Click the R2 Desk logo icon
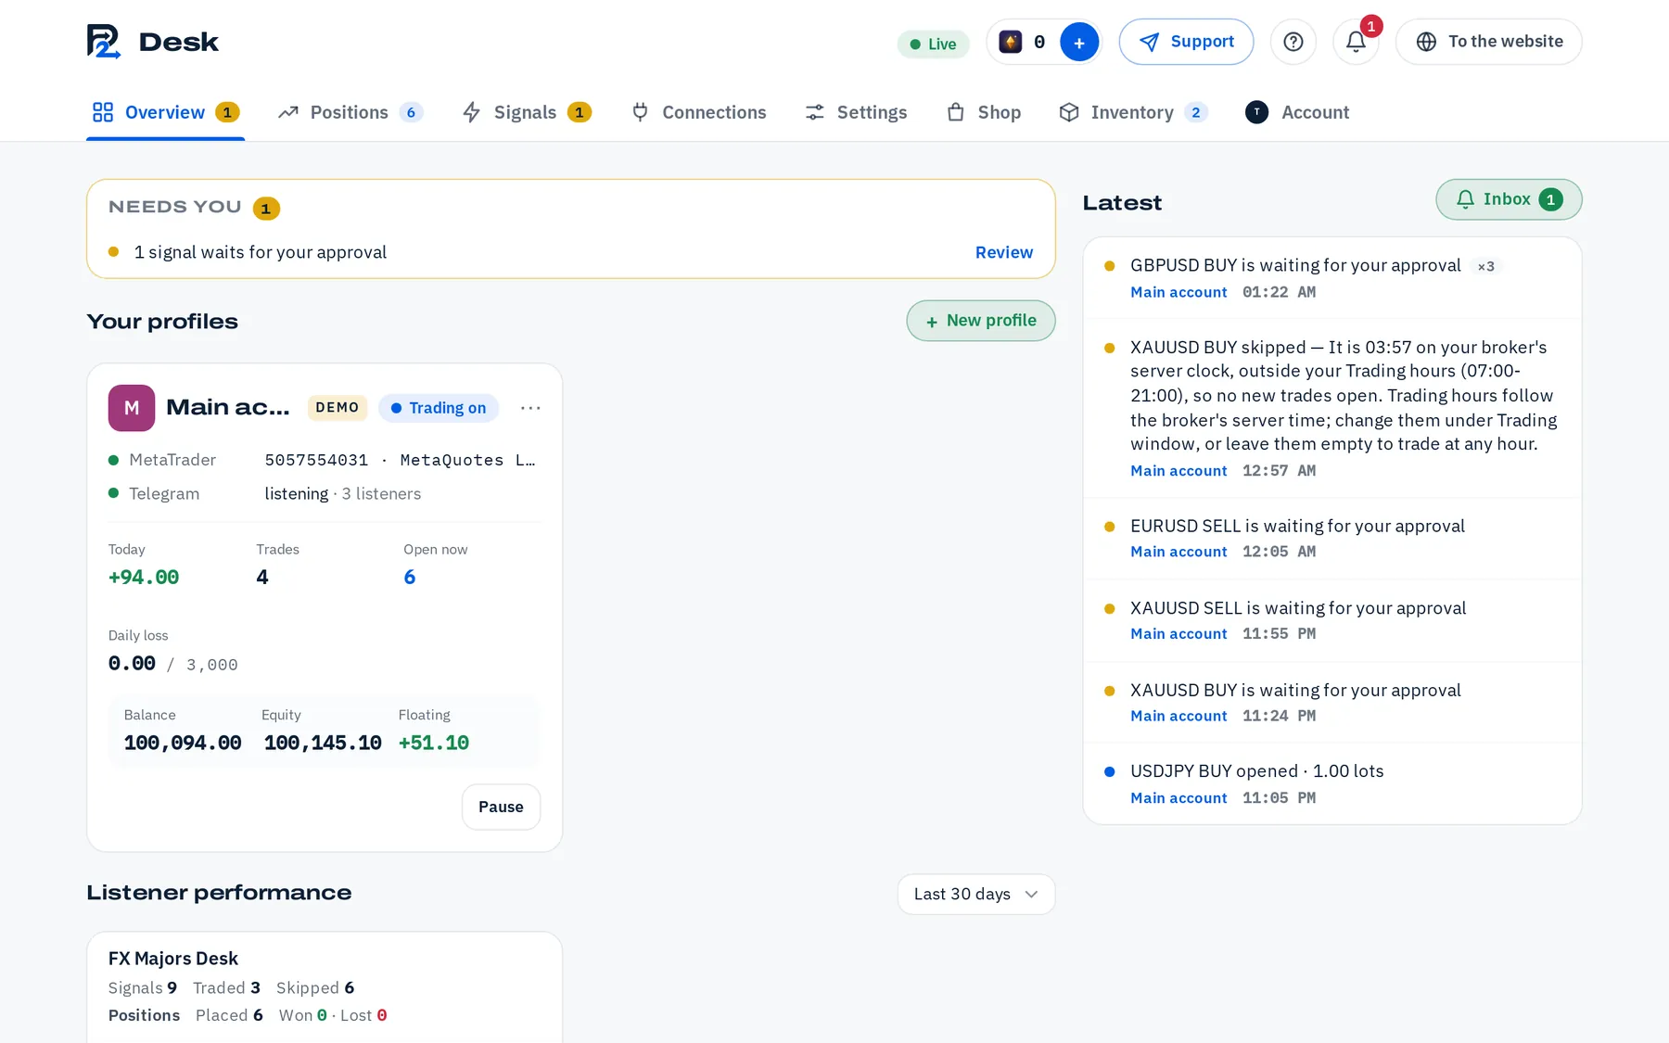The image size is (1669, 1043). pos(104,42)
